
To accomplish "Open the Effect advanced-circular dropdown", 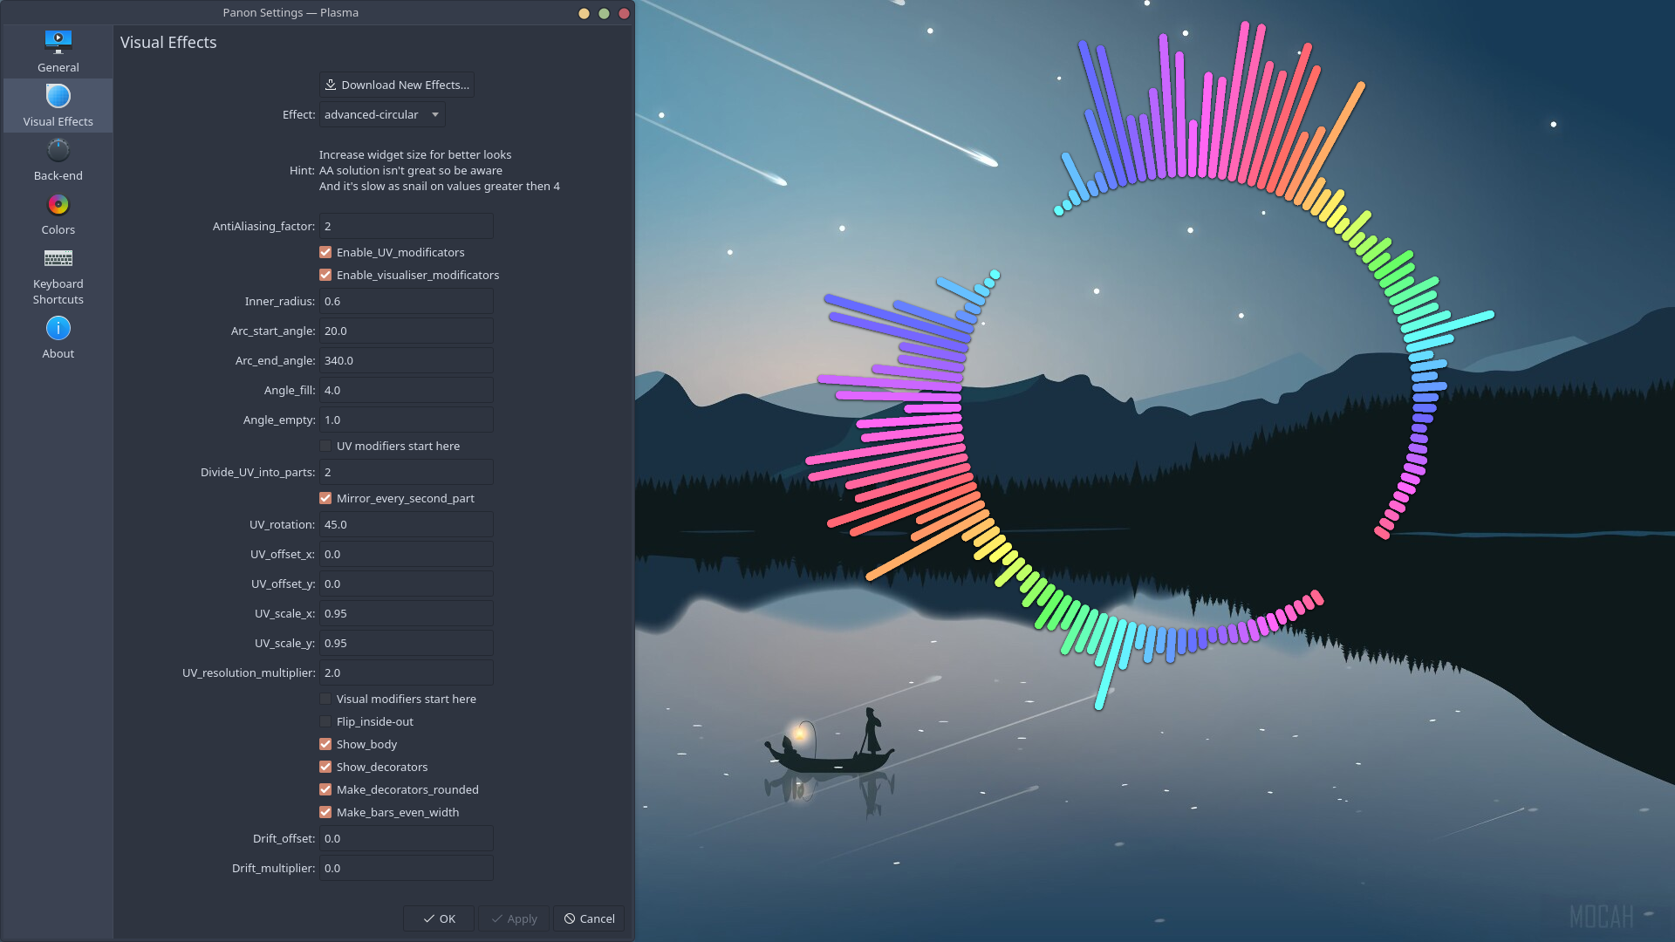I will 382,114.
